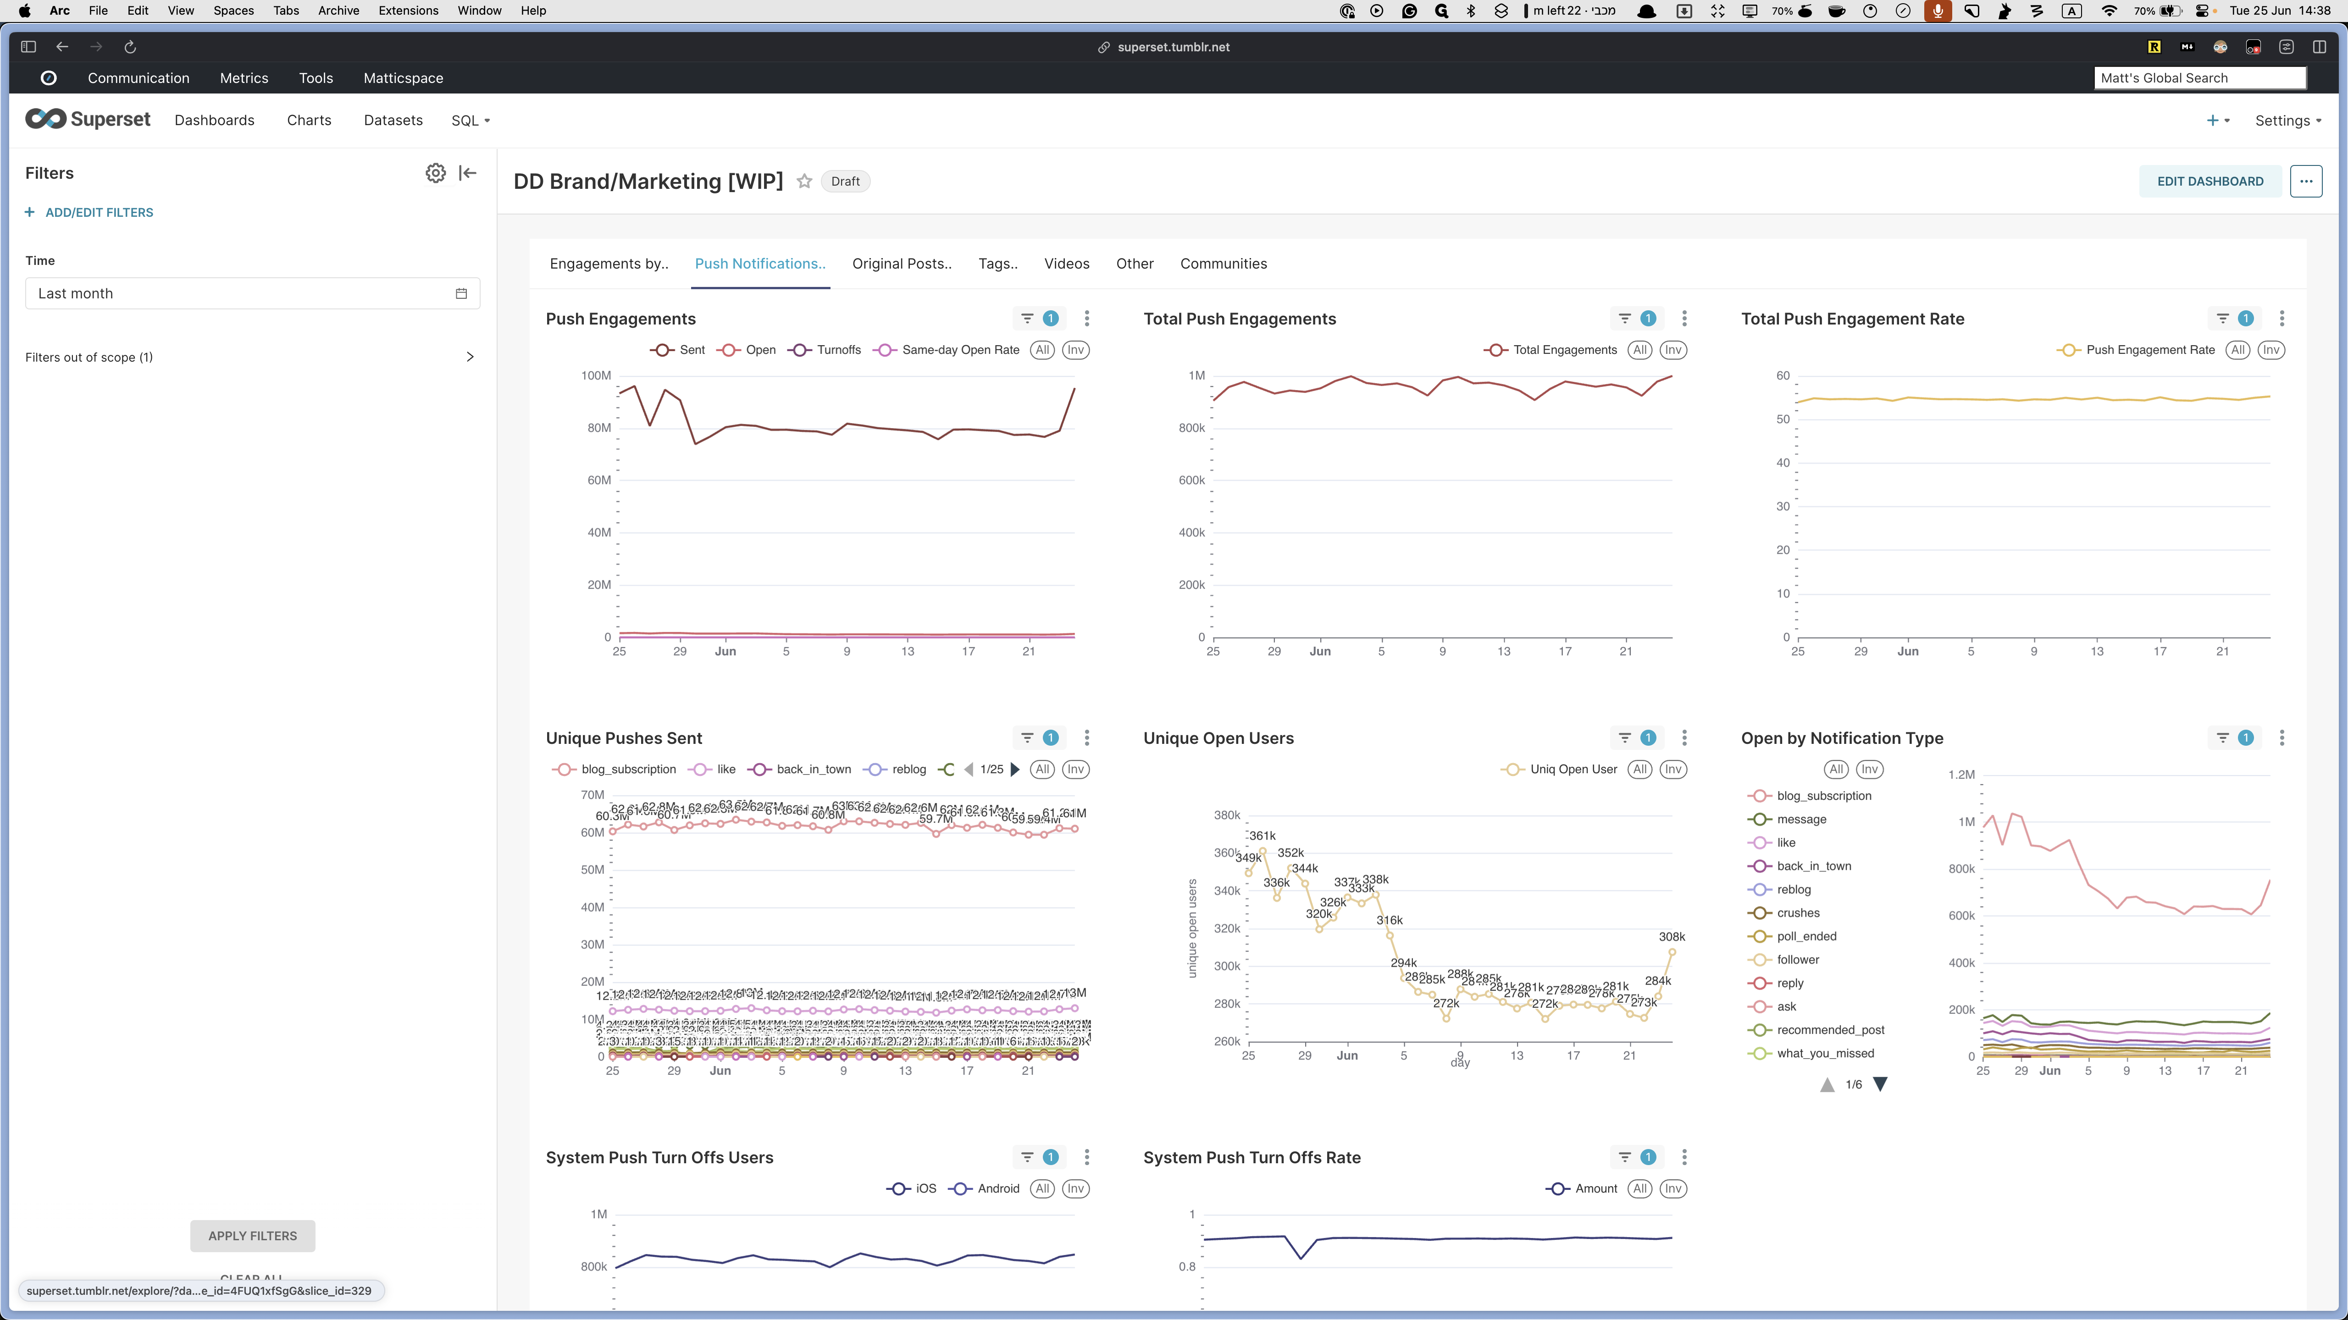Image resolution: width=2348 pixels, height=1320 pixels.
Task: Click ADD/EDIT FILTERS link
Action: point(89,212)
